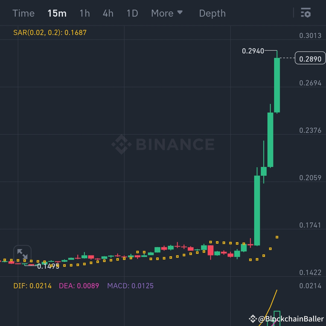Screen dimensions: 326x326
Task: Click the yellow DIF indicator label
Action: [32, 286]
